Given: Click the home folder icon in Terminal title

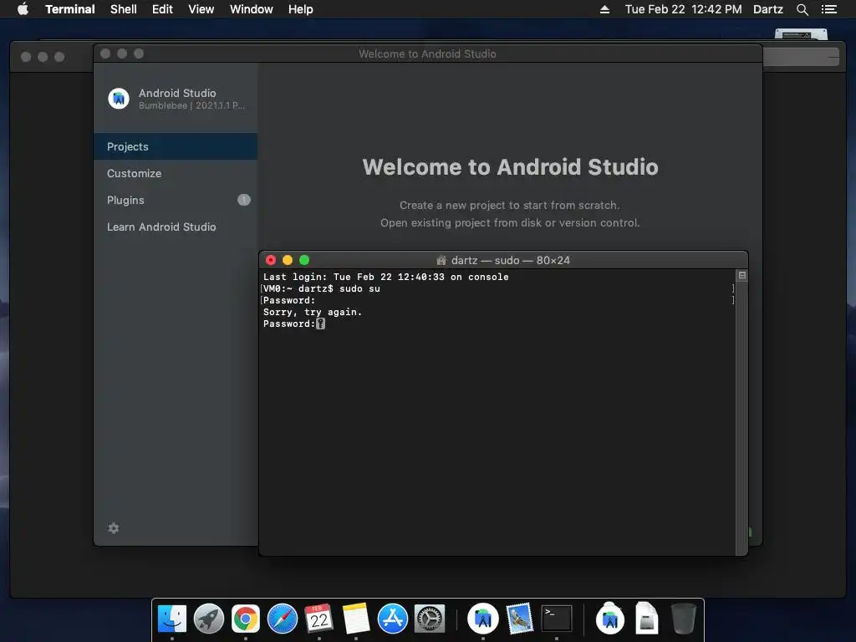Looking at the screenshot, I should click(441, 261).
